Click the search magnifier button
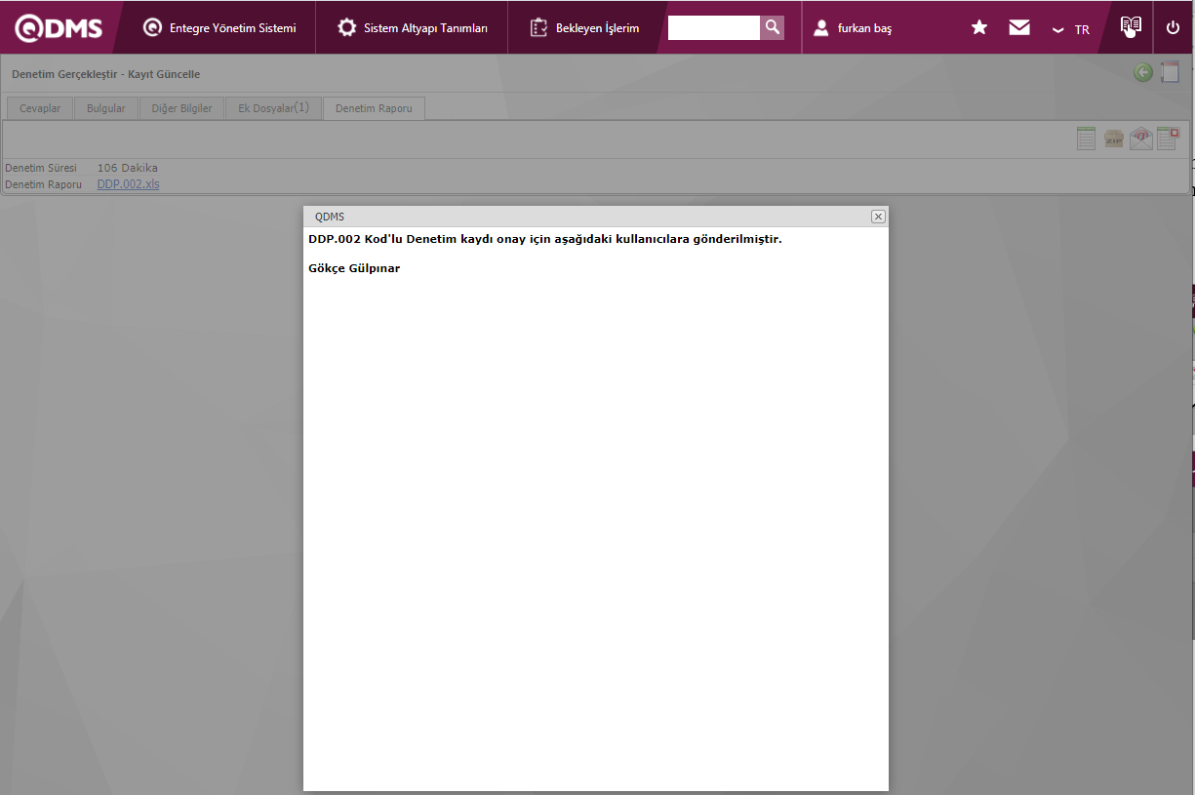The width and height of the screenshot is (1195, 795). point(772,27)
